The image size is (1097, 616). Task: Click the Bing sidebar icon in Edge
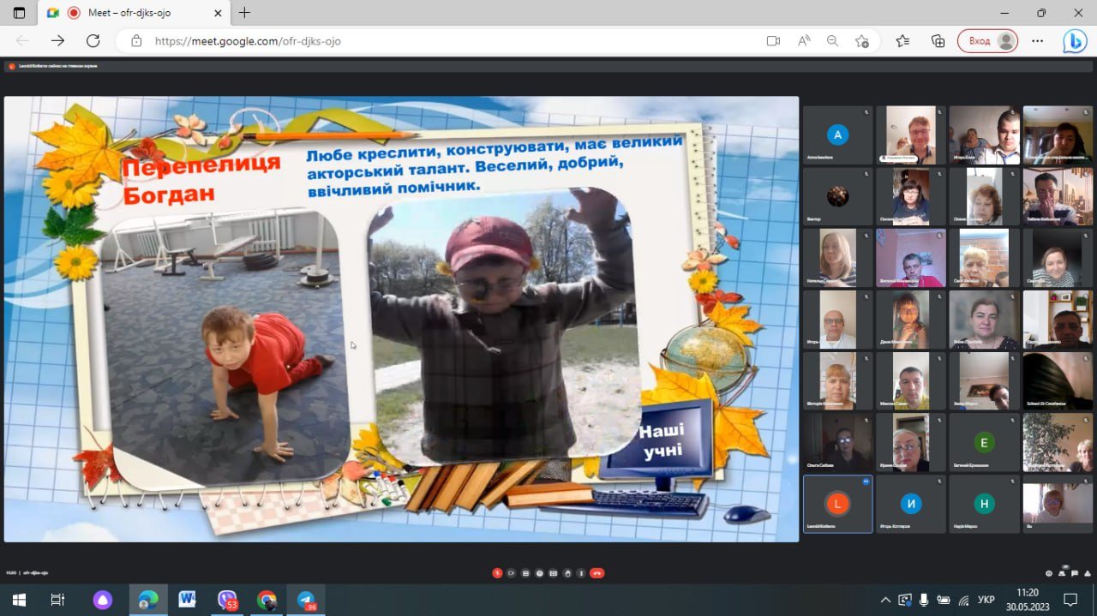[1075, 40]
